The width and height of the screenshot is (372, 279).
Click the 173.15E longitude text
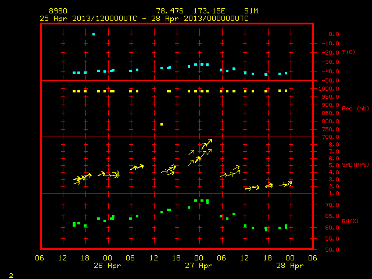click(x=209, y=11)
